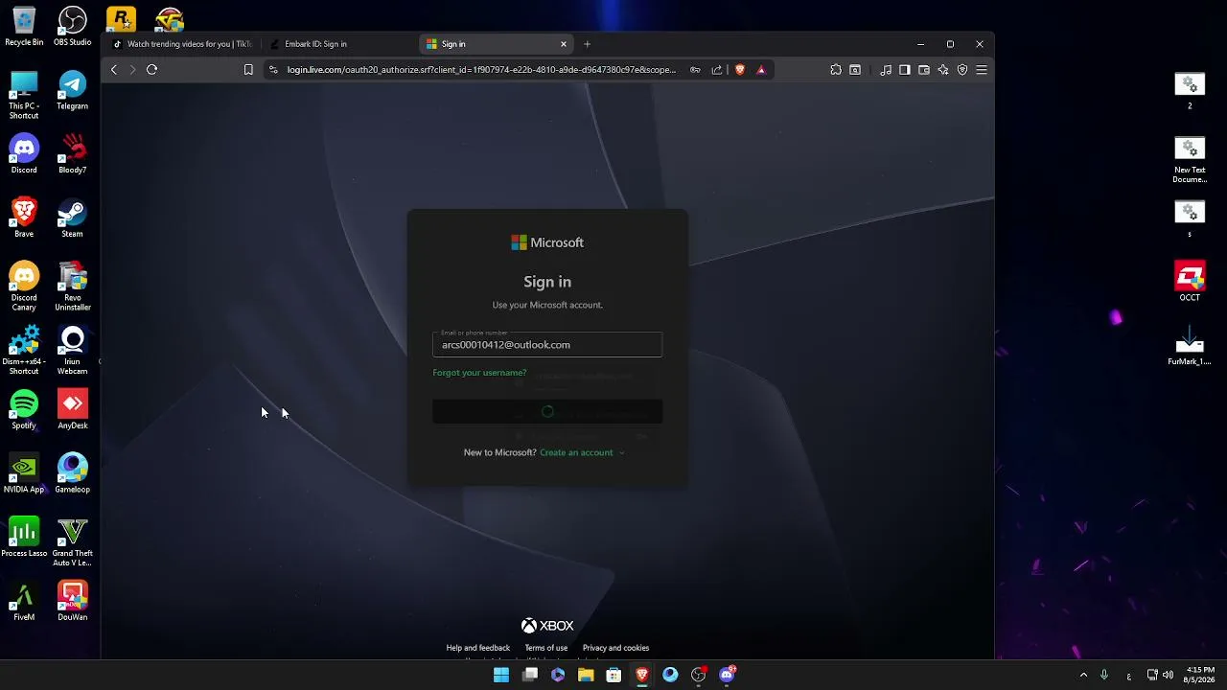Open File Explorer from the taskbar
The image size is (1227, 690).
point(586,675)
